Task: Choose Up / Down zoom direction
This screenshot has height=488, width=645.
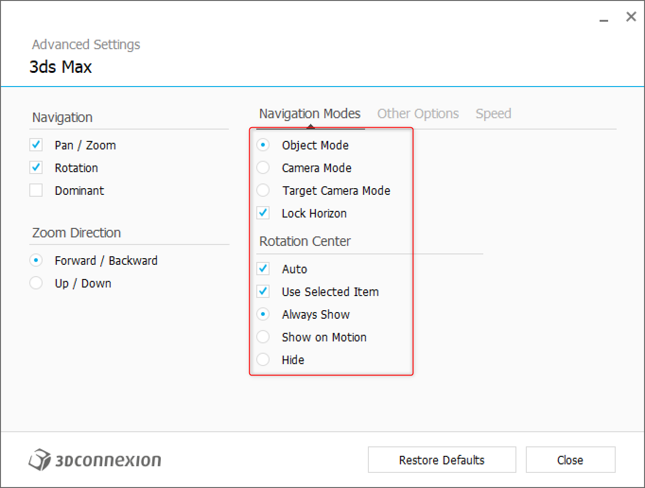Action: 36,283
